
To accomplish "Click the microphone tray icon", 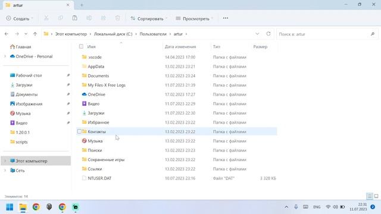I will coord(296,207).
